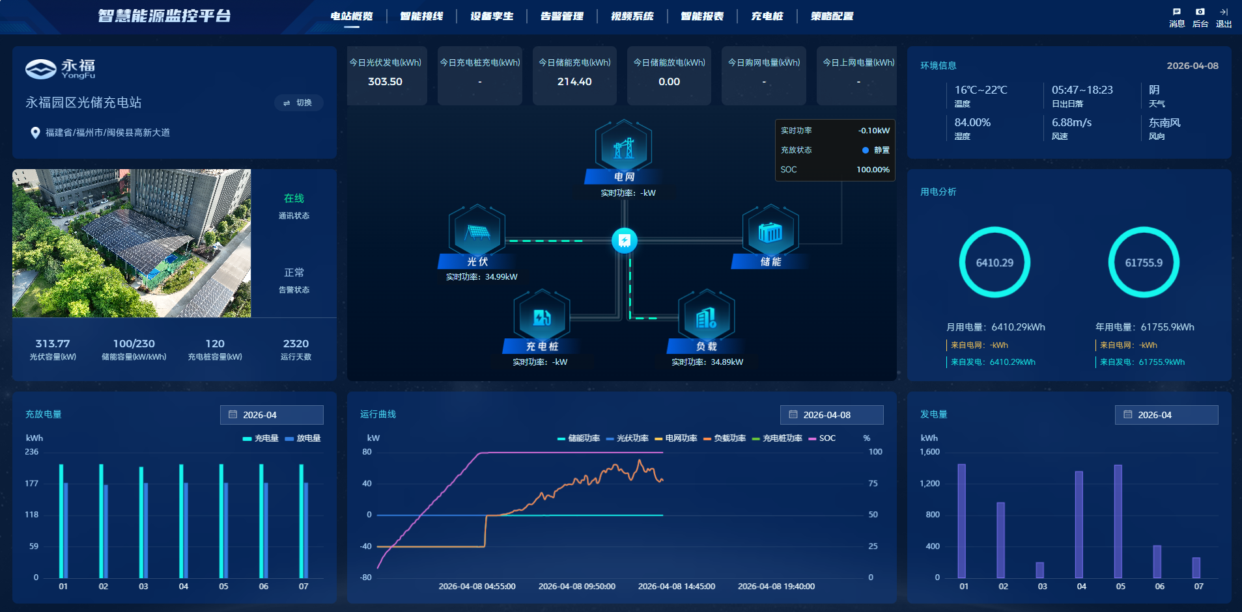Click the 切换 station switch button

pos(298,103)
